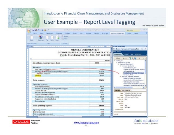Screen dimensions: 174x135
Task: Click the Total operating expenses row label
Action: [43, 106]
